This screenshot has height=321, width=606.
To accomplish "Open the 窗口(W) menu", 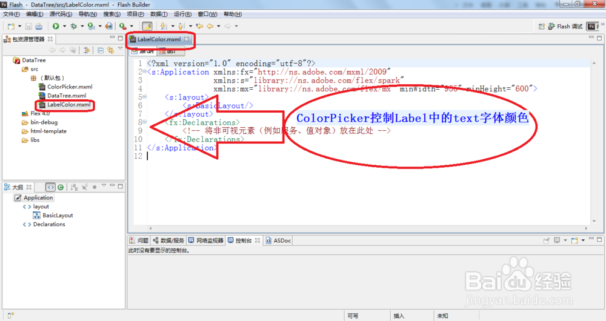I will (207, 14).
